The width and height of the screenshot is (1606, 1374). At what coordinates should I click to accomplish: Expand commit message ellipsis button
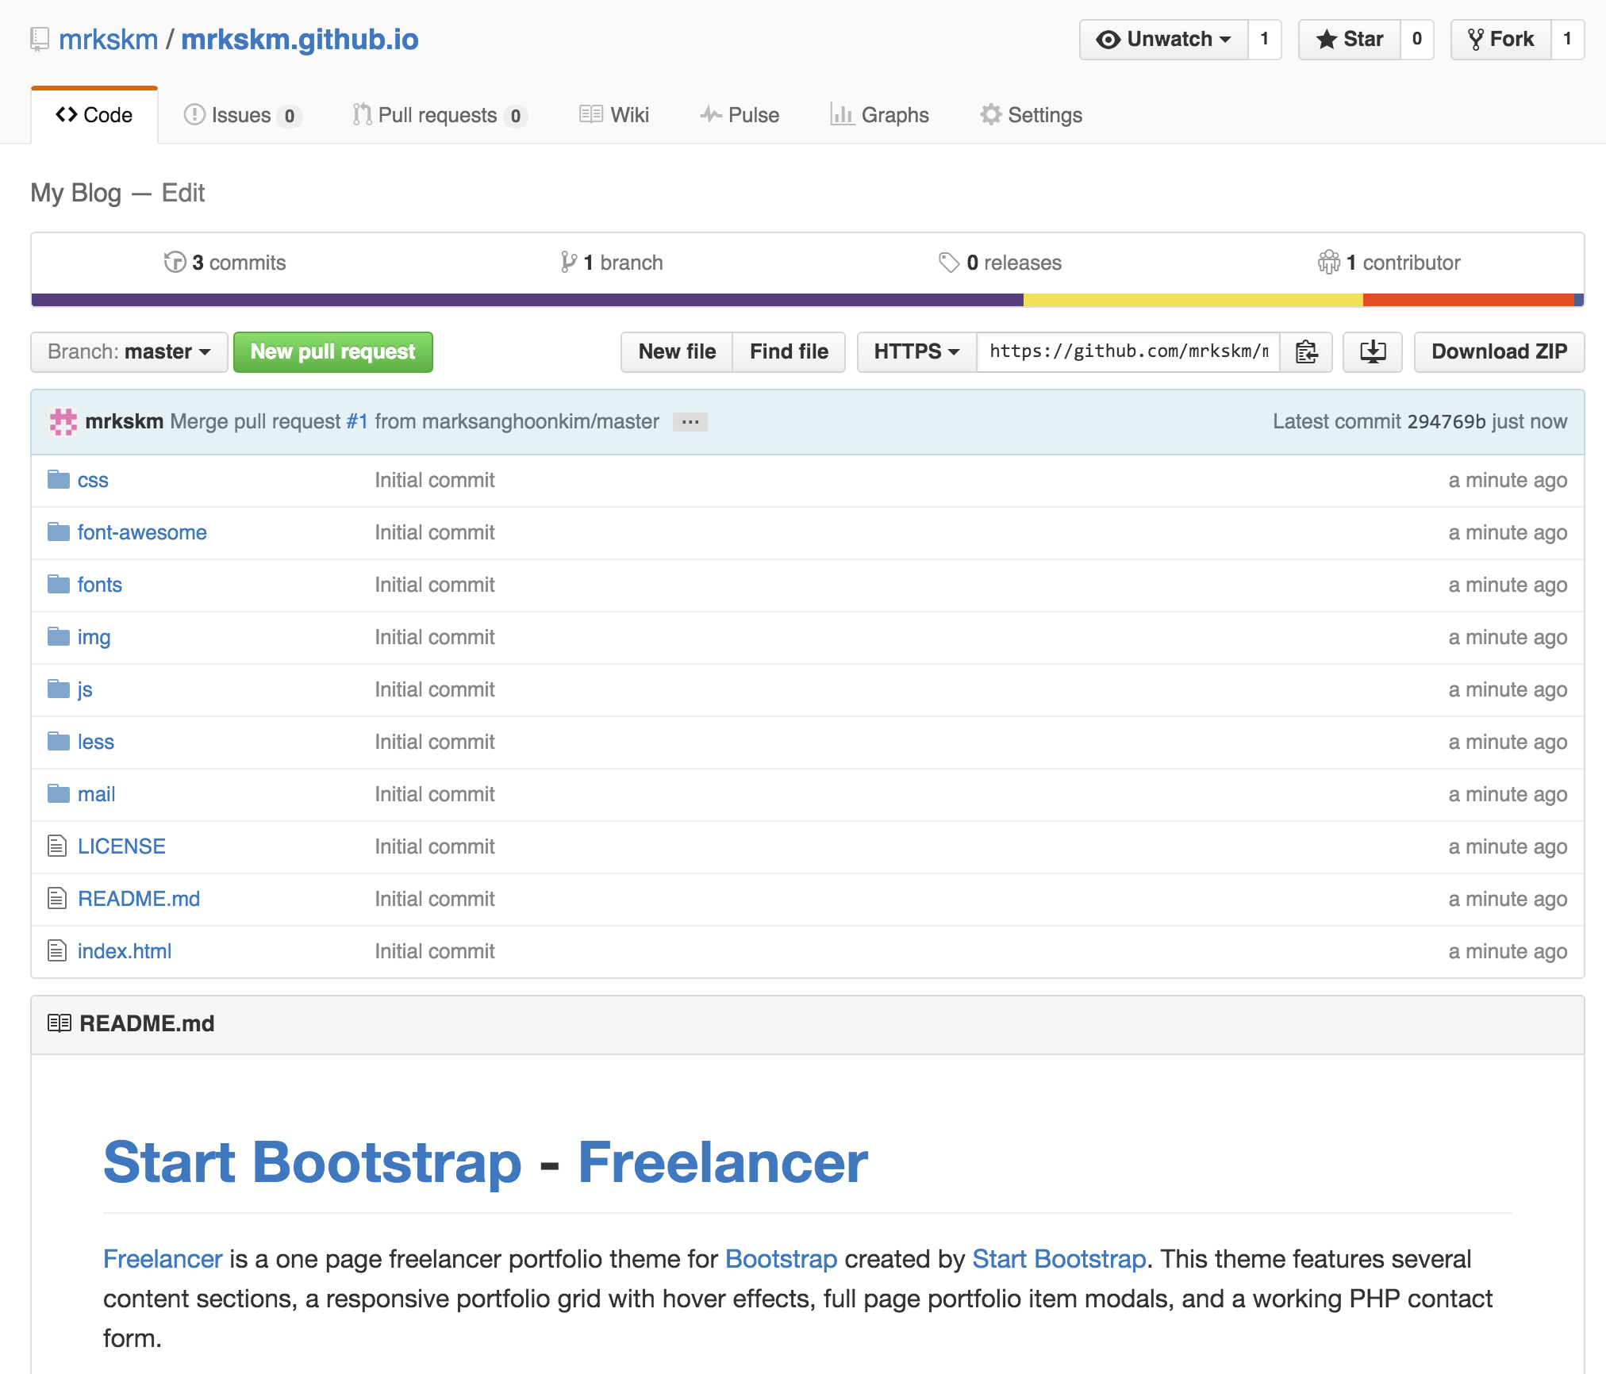click(690, 422)
